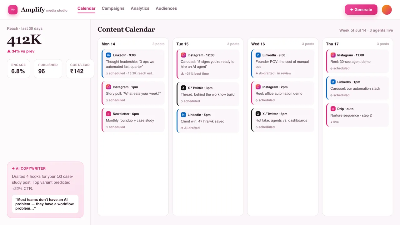Click 'Week of Jul 14 · 3 agents live'
The width and height of the screenshot is (400, 225).
point(366,30)
